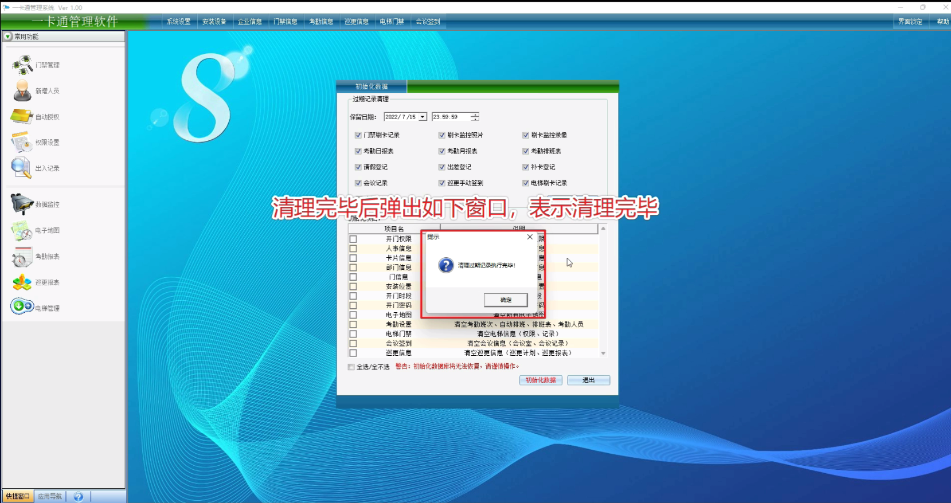Click the 新增人员 person icon
This screenshot has width=951, height=503.
point(22,91)
